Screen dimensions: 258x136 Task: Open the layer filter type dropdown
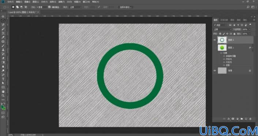coord(220,25)
